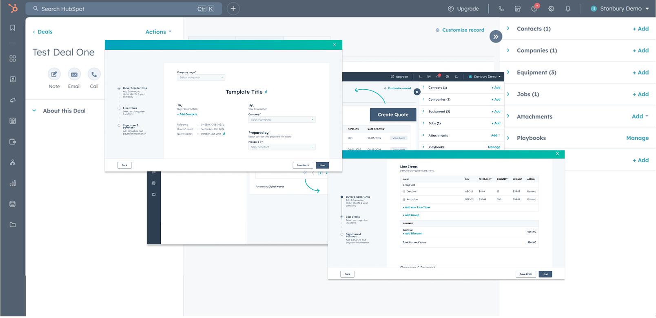Create an Email for Test Deal One
The width and height of the screenshot is (656, 318).
pyautogui.click(x=74, y=74)
